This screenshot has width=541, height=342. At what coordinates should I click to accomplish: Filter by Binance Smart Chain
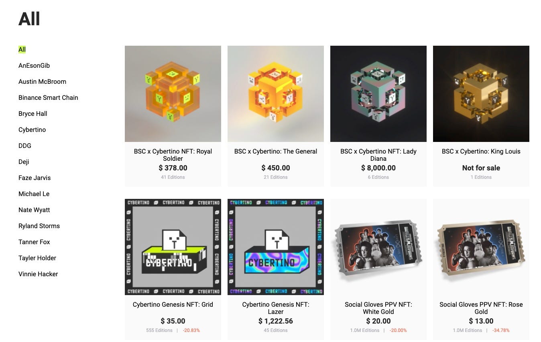[48, 97]
